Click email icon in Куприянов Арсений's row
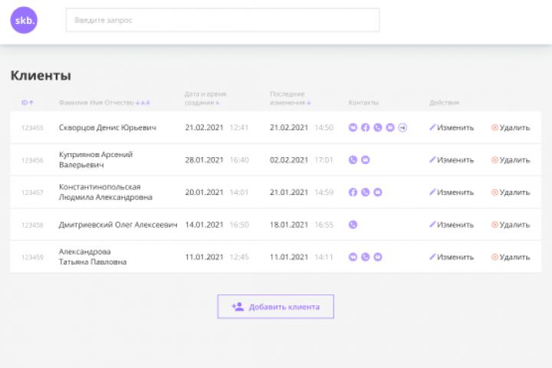Image resolution: width=552 pixels, height=368 pixels. [365, 160]
